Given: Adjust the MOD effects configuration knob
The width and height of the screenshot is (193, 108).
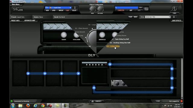Looking at the screenshot, I should click(x=93, y=9).
